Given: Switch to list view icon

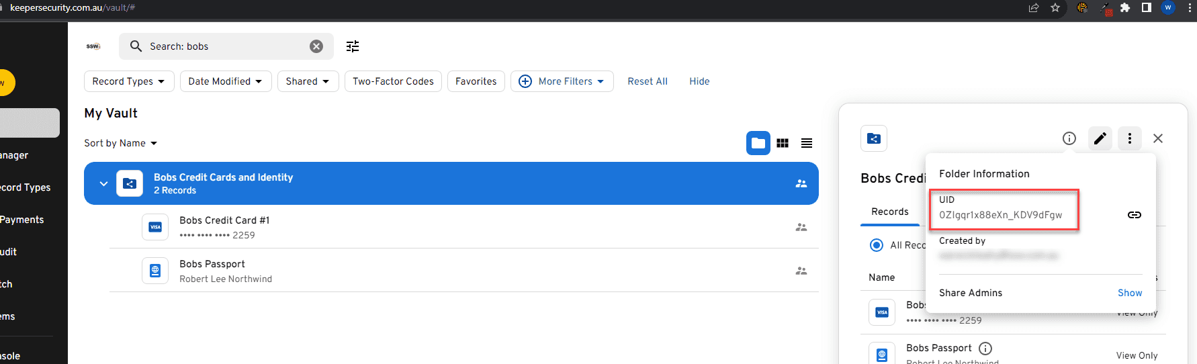Looking at the screenshot, I should click(x=807, y=143).
